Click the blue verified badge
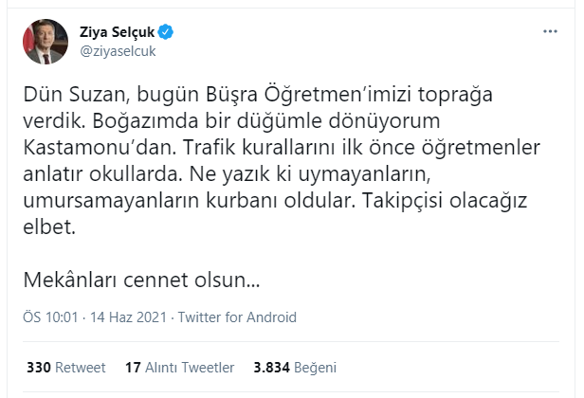 [x=166, y=32]
